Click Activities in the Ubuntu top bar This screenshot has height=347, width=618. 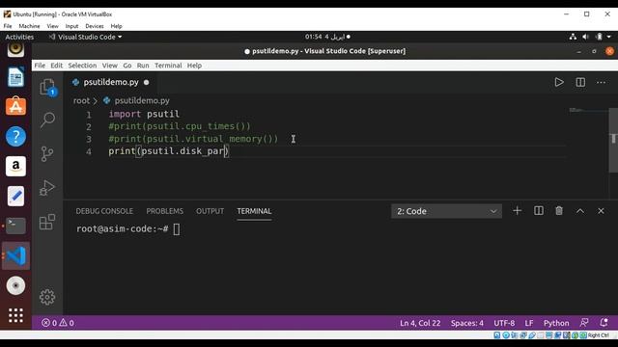click(x=19, y=37)
